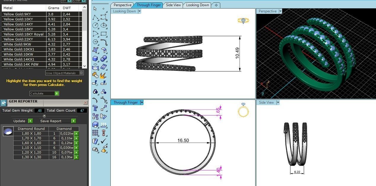
Task: Click green arrow for 1,30 X 1,30 row
Action: (76, 157)
